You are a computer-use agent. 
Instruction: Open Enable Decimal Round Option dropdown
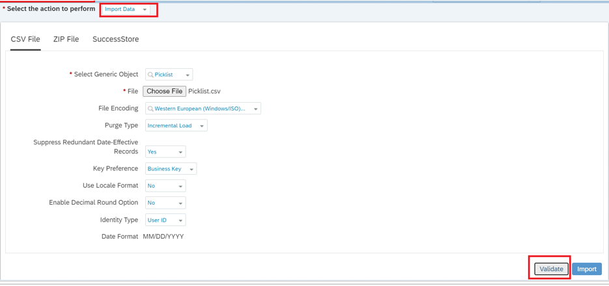(x=165, y=203)
